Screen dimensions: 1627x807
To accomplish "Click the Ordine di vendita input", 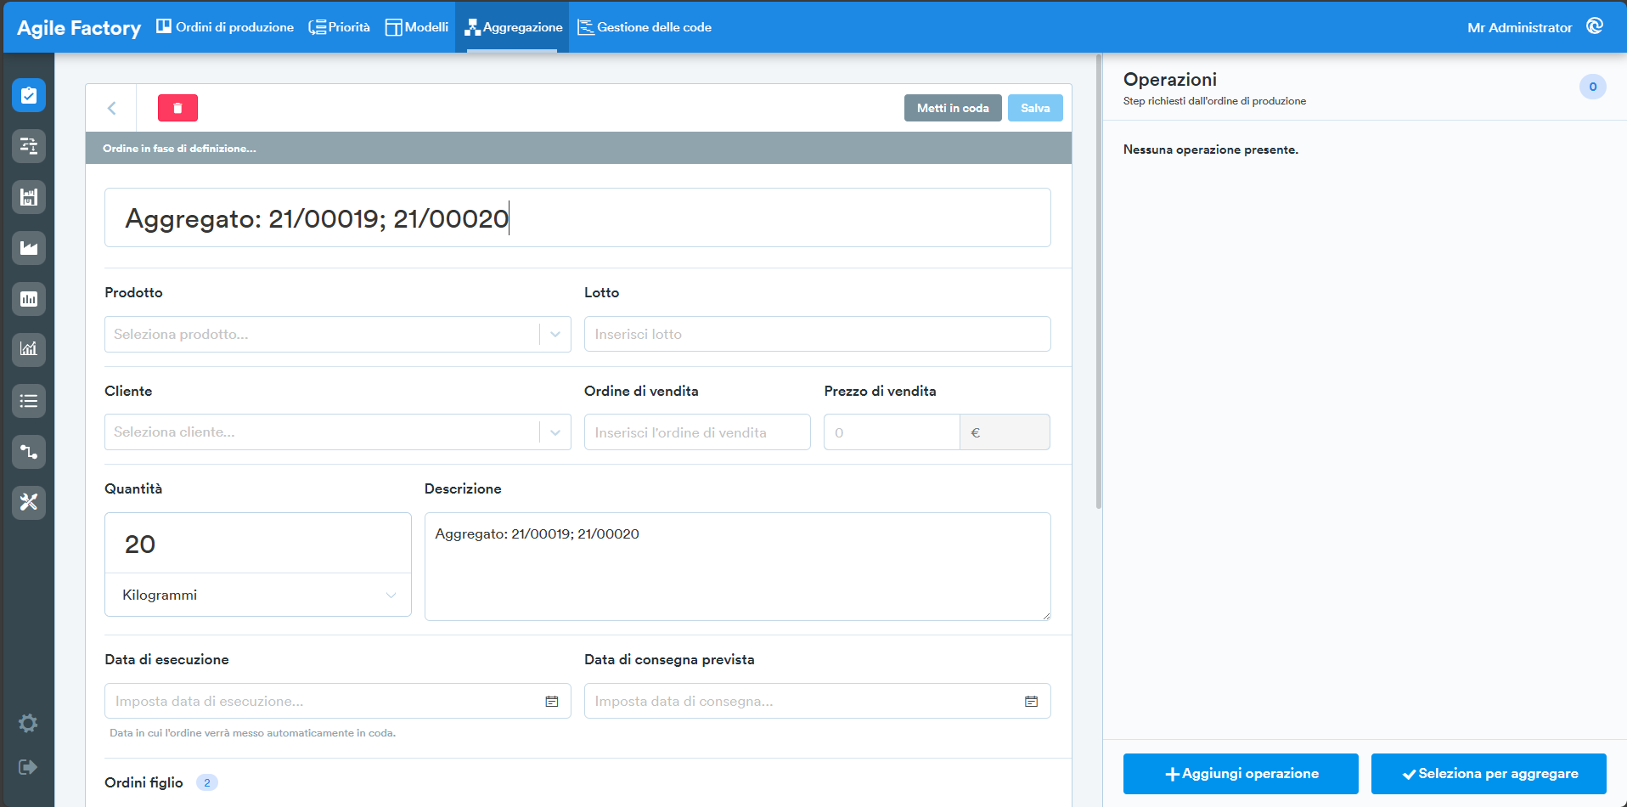I will [697, 432].
